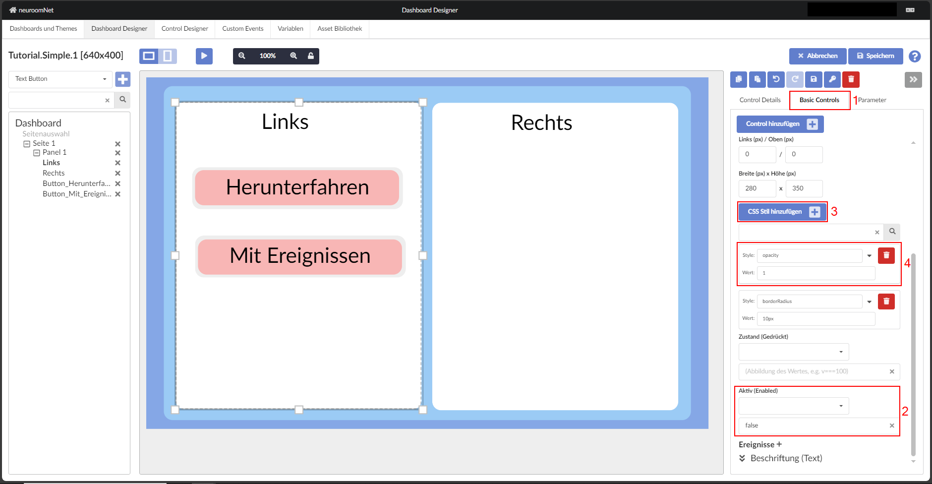The image size is (932, 484).
Task: Click the copy control icon
Action: [738, 79]
